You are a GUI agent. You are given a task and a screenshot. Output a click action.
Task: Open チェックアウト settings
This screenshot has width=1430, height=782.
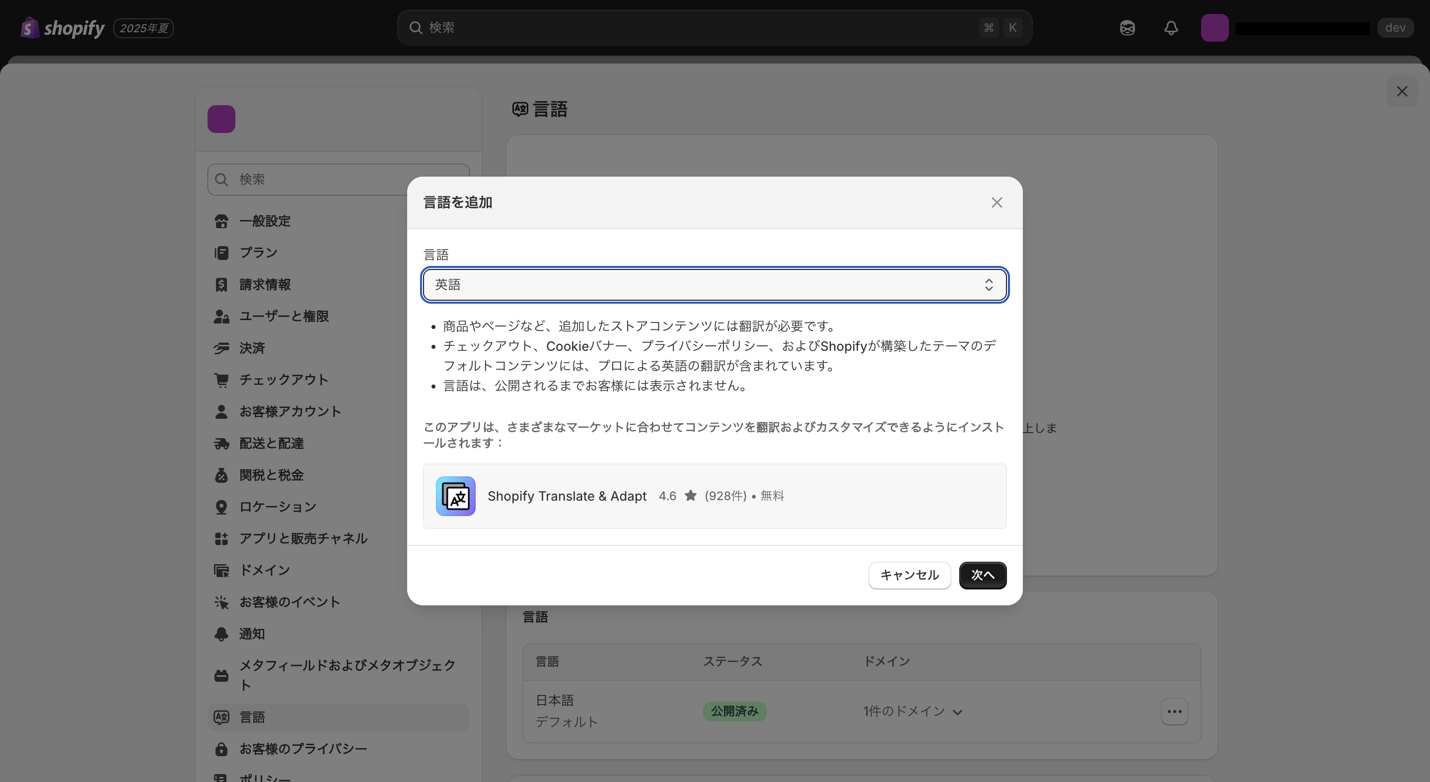(338, 380)
